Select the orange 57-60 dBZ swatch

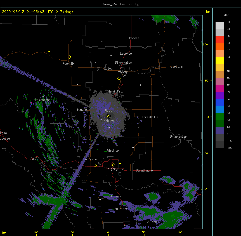pos(220,47)
